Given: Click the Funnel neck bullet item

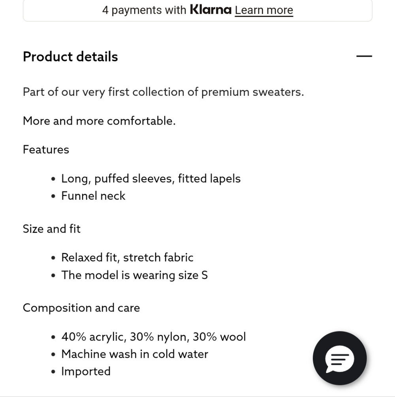Looking at the screenshot, I should coord(93,196).
